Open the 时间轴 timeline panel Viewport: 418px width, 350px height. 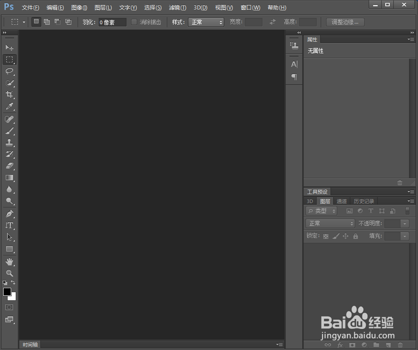[x=30, y=344]
